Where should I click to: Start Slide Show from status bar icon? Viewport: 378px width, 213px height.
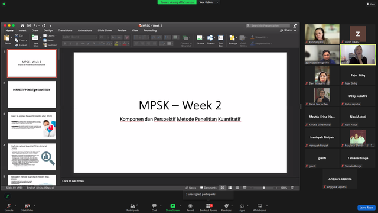pyautogui.click(x=245, y=188)
